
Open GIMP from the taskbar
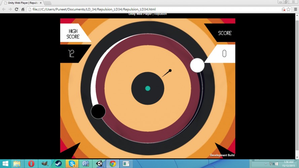click(45, 164)
